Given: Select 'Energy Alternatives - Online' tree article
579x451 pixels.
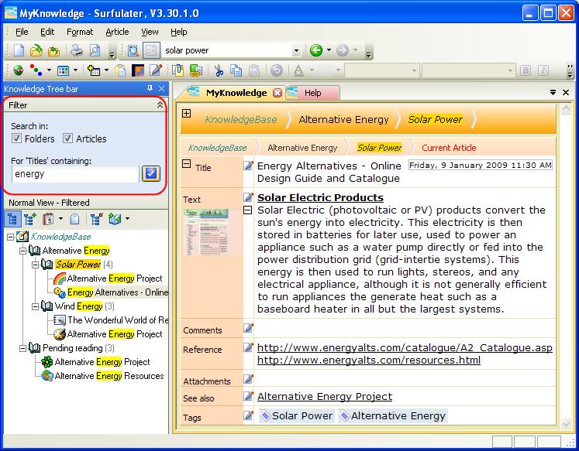Looking at the screenshot, I should (x=118, y=292).
